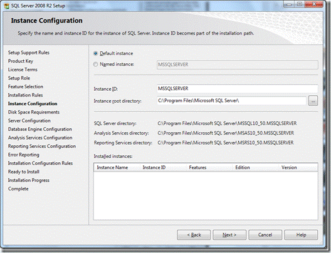The height and width of the screenshot is (253, 331).
Task: Open the Disk Space Requirements step
Action: 34,112
